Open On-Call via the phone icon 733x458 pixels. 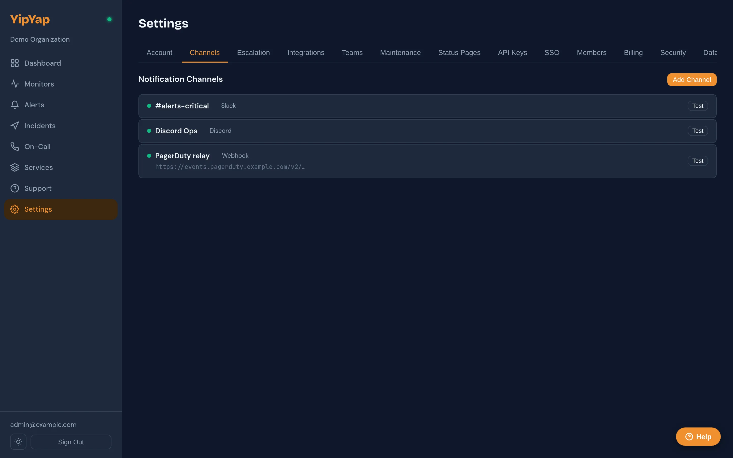pyautogui.click(x=15, y=146)
